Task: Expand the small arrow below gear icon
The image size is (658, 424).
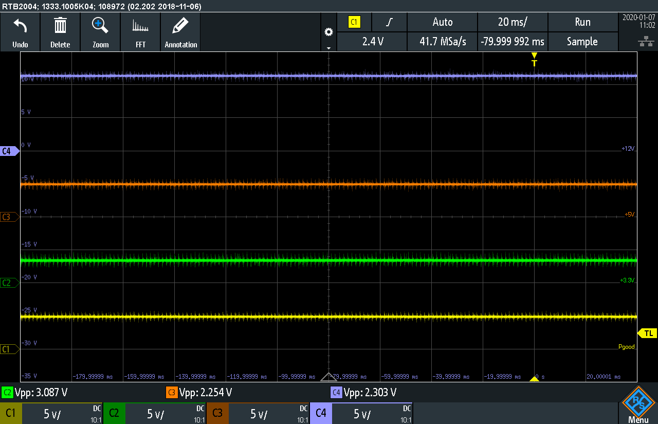Action: click(328, 48)
